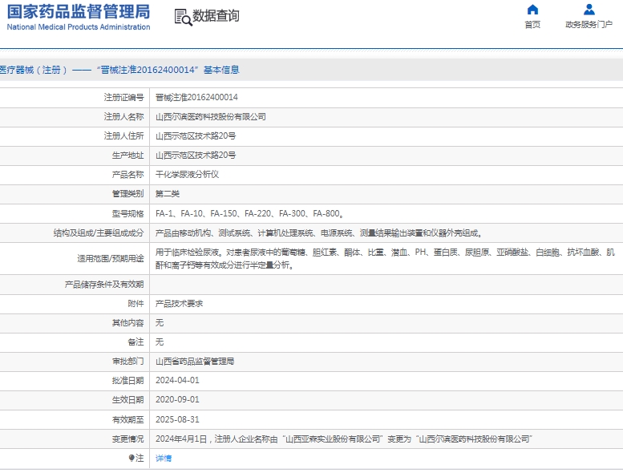623x473 pixels.
Task: Click effective date 2020-09-01
Action: point(177,399)
